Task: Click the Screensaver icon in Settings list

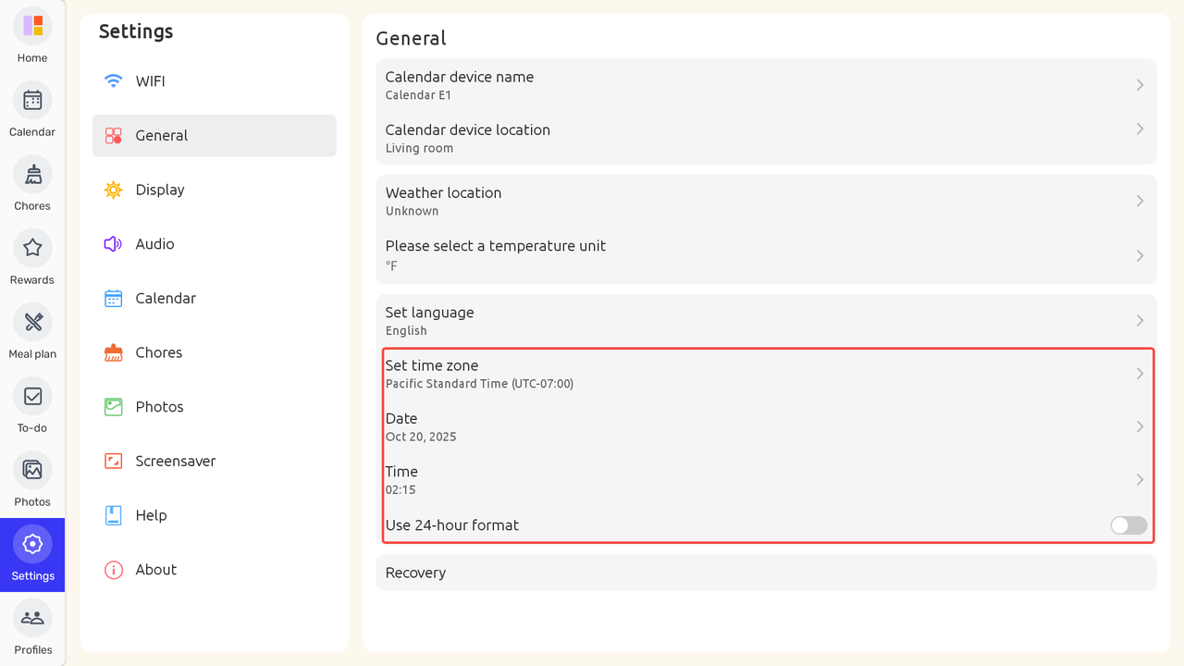Action: (x=114, y=461)
